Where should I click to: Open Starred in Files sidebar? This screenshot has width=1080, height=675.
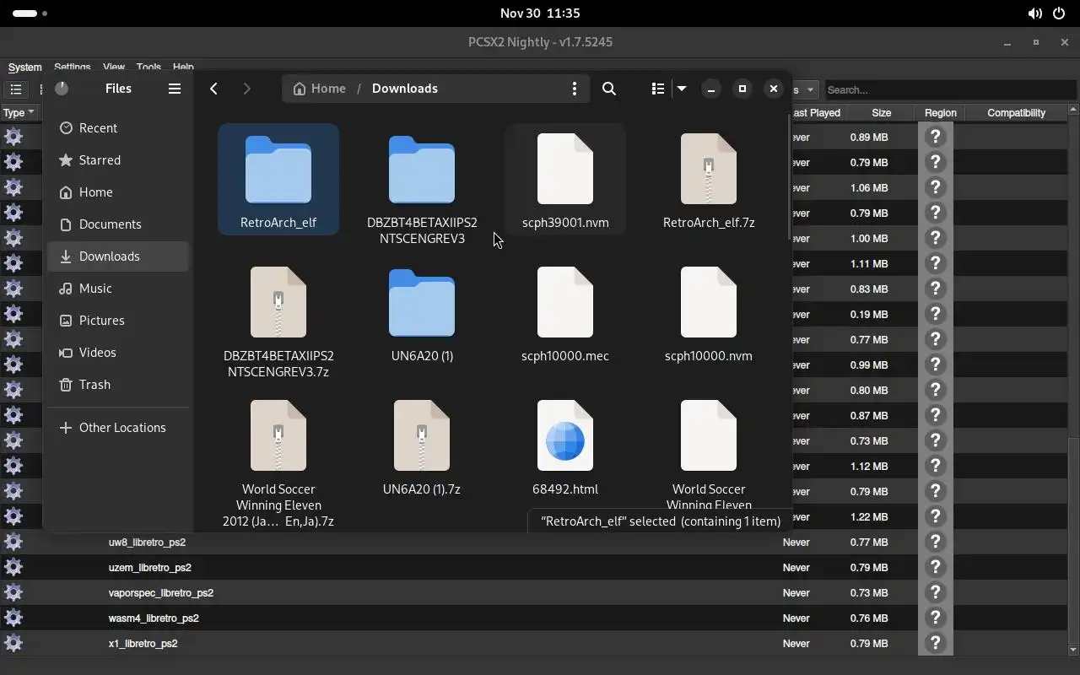coord(118,160)
